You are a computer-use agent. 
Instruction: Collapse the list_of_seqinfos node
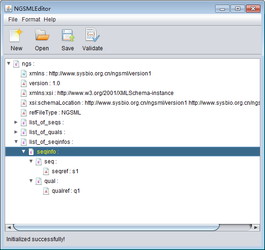(16, 142)
